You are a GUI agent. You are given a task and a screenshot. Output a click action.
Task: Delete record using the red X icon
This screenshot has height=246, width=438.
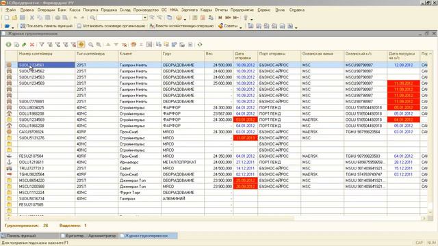(32, 44)
